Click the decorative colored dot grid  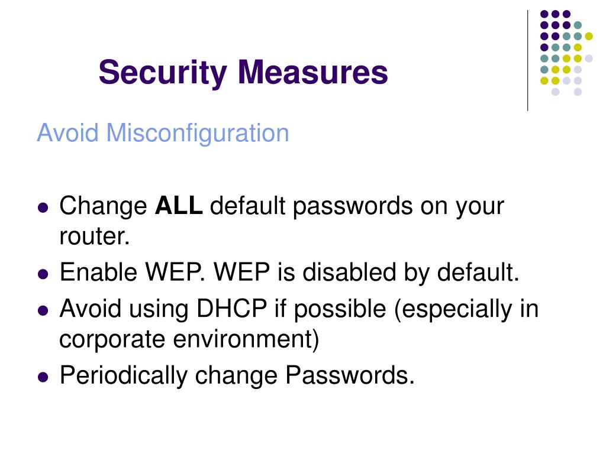tap(566, 53)
